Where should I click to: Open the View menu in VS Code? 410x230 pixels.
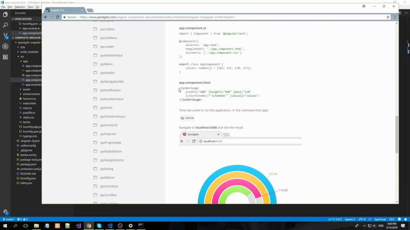click(30, 7)
